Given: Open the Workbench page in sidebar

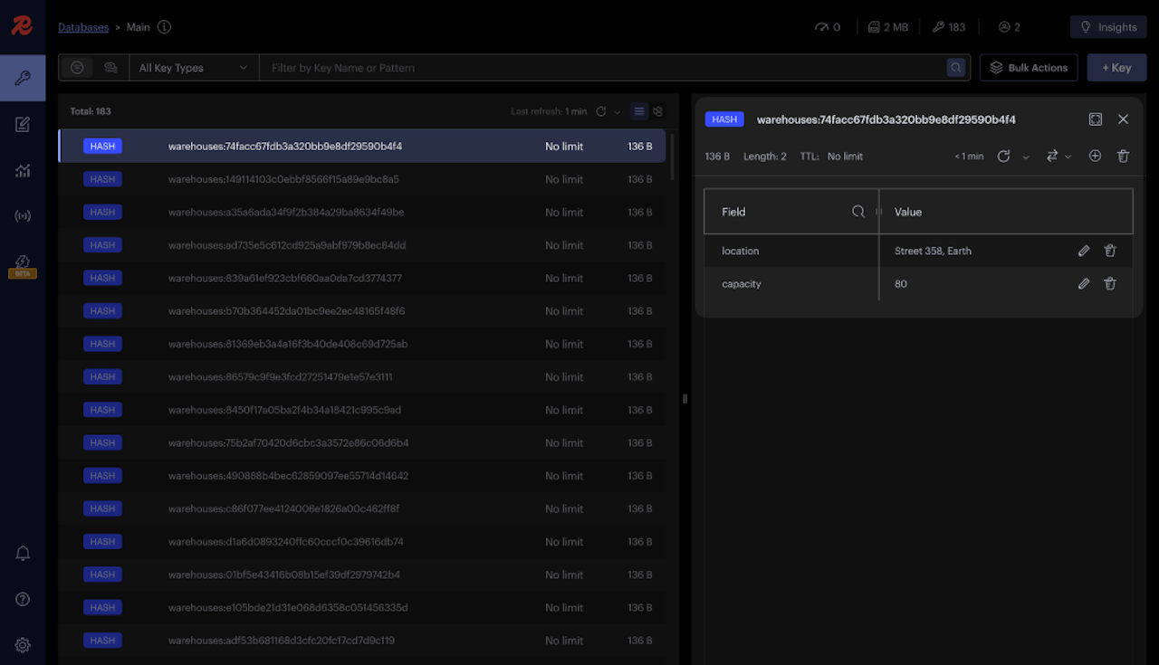Looking at the screenshot, I should coord(23,125).
